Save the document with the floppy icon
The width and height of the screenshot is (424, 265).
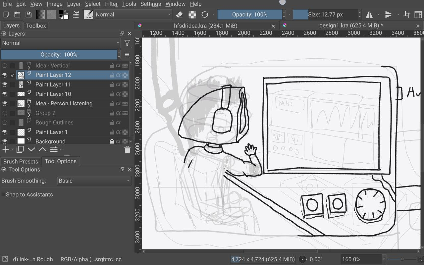[x=28, y=15]
